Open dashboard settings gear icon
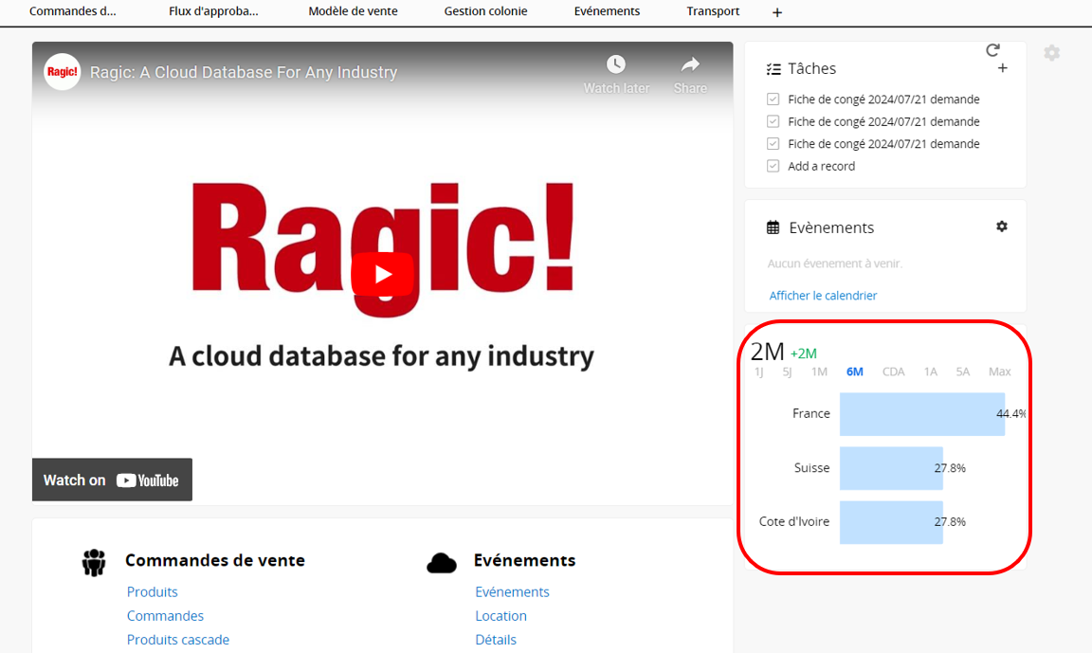1092x653 pixels. (1051, 53)
